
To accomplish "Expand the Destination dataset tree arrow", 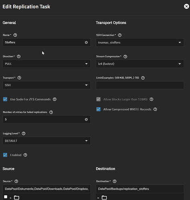I will pyautogui.click(x=98, y=198).
